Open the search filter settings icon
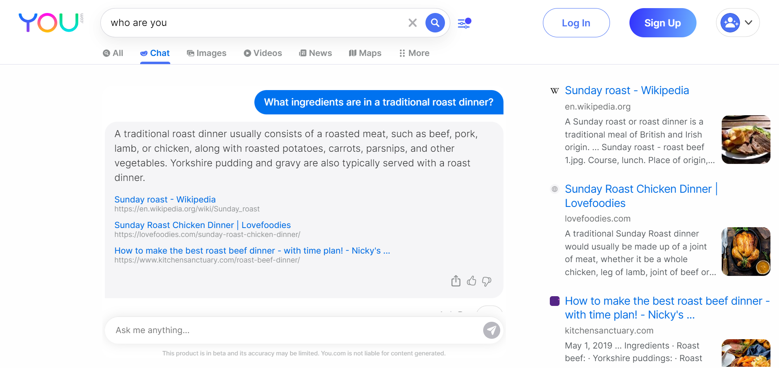Viewport: 779px width, 368px height. click(464, 23)
